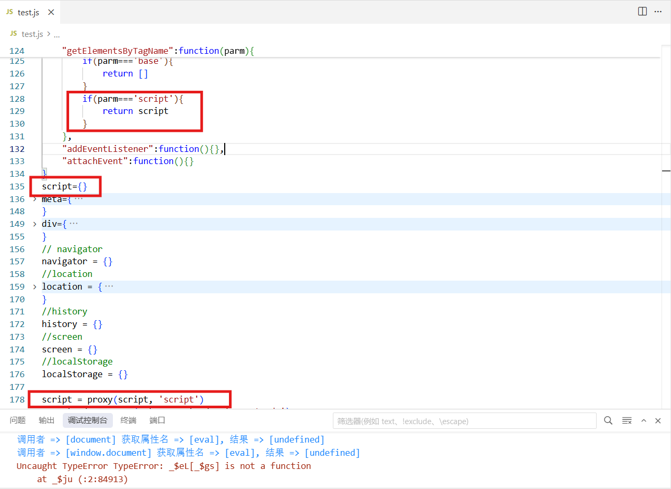This screenshot has height=489, width=671.
Task: Clear the debug console output
Action: 627,420
